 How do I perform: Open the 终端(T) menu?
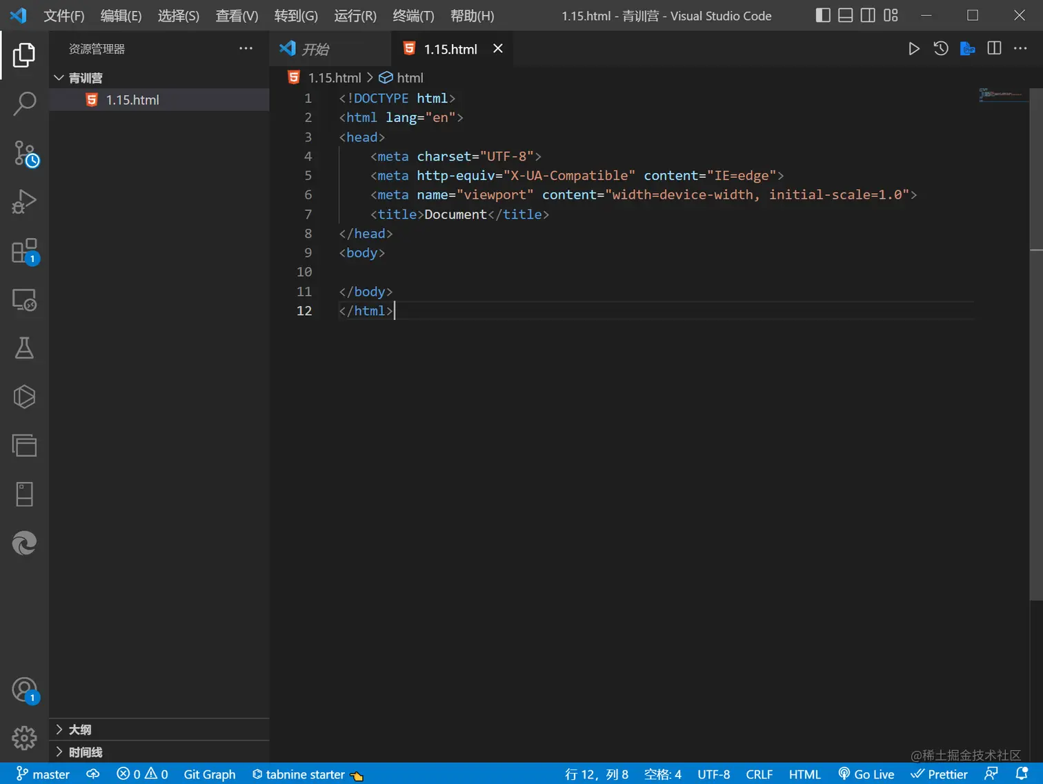click(x=413, y=16)
